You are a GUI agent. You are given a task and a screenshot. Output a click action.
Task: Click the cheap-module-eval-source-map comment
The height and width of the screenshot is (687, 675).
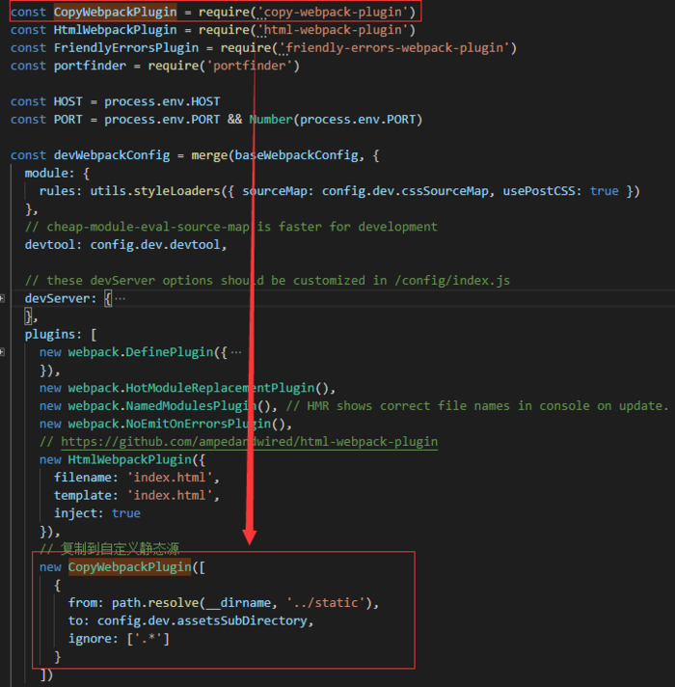231,227
